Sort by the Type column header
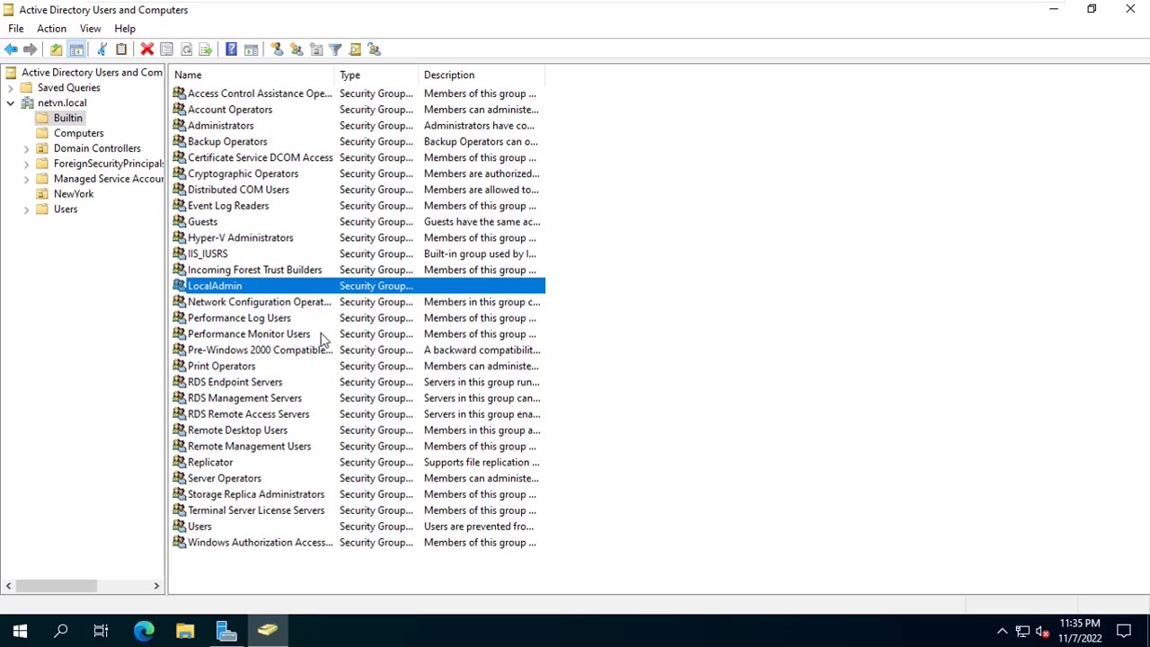Image resolution: width=1150 pixels, height=647 pixels. coord(376,75)
